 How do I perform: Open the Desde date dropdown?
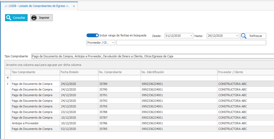point(191,36)
